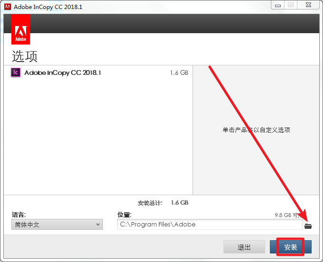The width and height of the screenshot is (323, 262).
Task: Click the 9.8 GB available space text
Action: click(x=288, y=215)
